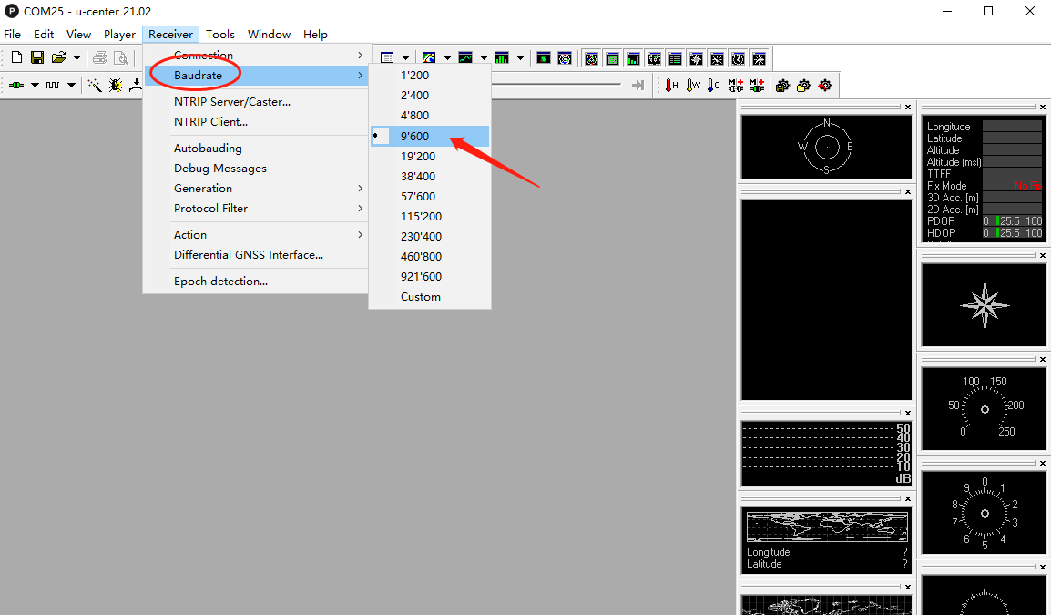The width and height of the screenshot is (1051, 615).
Task: Click the autobauding magic wand icon
Action: tap(95, 85)
